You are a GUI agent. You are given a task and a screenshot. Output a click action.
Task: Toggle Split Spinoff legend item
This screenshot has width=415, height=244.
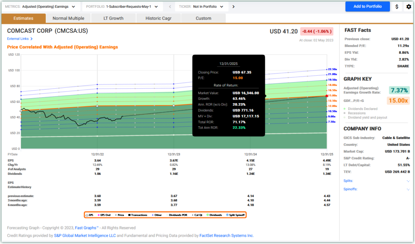click(x=235, y=215)
